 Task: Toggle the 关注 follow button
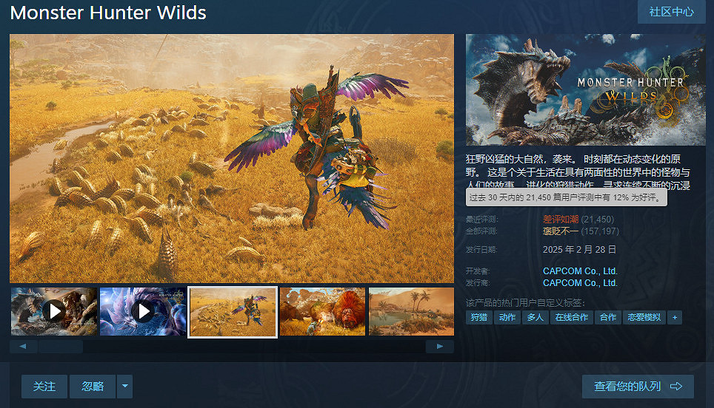point(44,386)
